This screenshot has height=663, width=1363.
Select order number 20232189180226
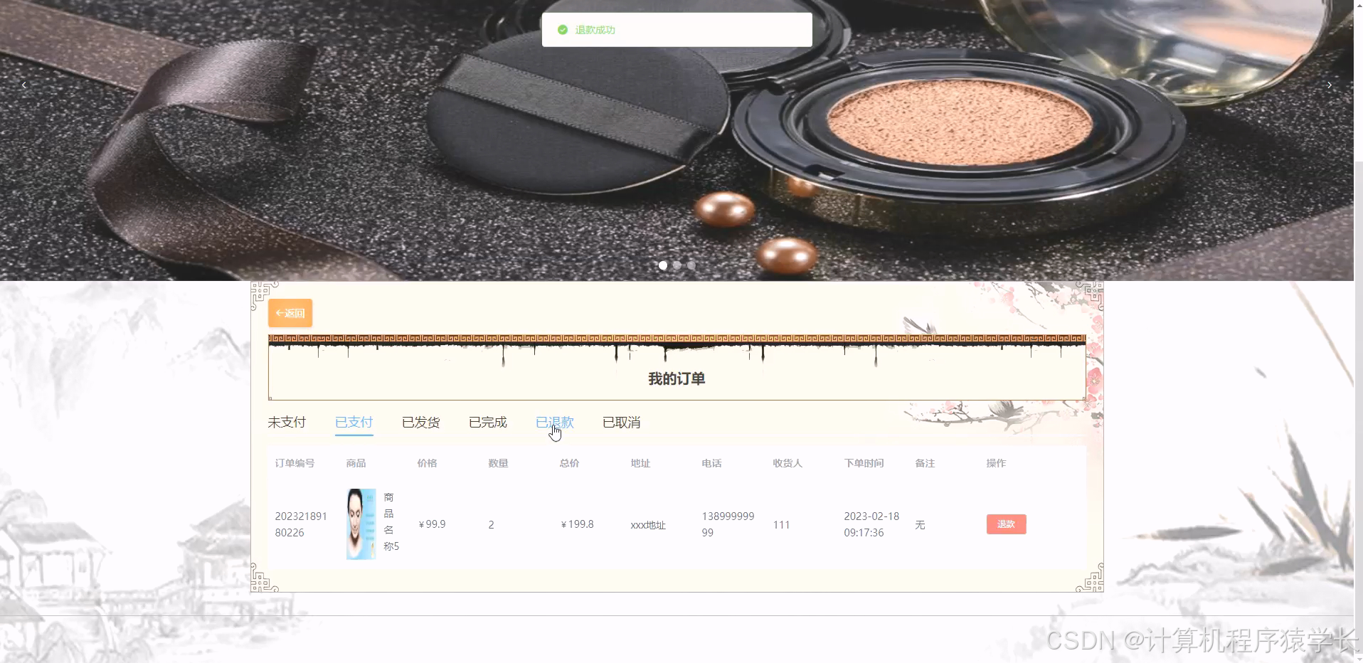(301, 524)
